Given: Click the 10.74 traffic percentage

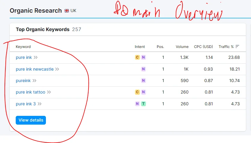Looking at the screenshot, I should [234, 81].
